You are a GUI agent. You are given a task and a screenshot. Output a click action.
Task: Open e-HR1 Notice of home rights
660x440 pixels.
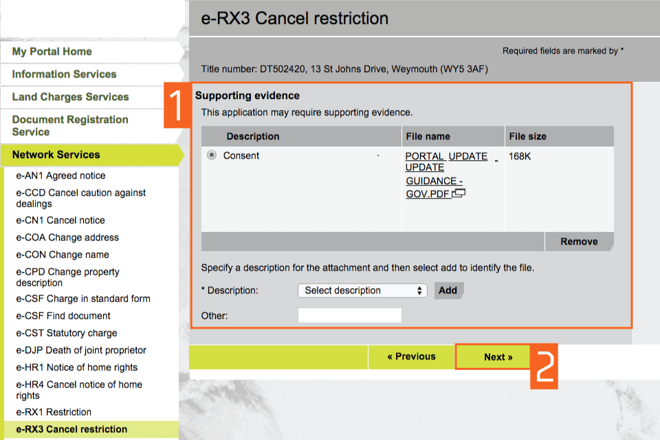pyautogui.click(x=77, y=368)
